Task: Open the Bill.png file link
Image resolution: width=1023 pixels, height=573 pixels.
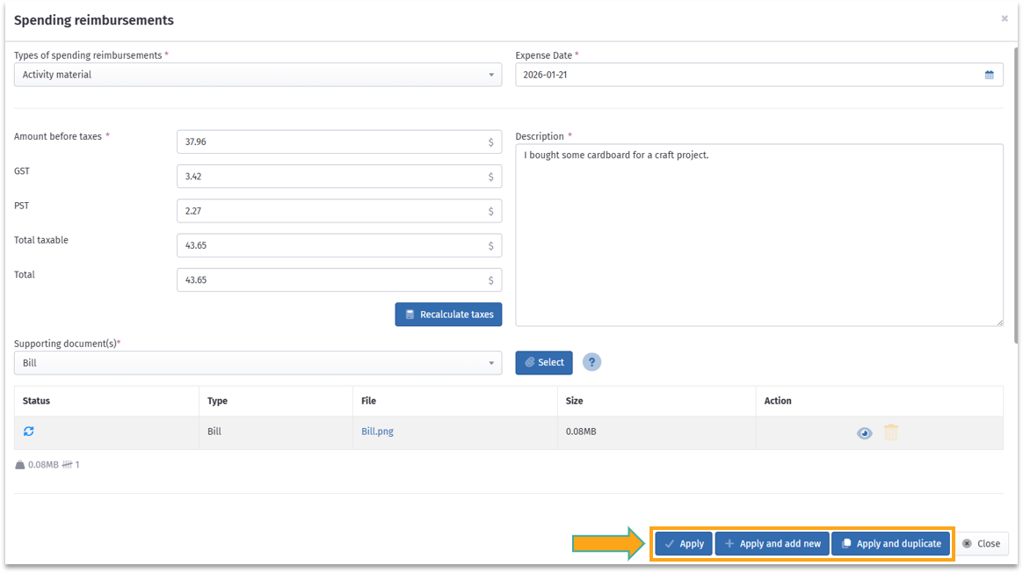Action: click(377, 432)
